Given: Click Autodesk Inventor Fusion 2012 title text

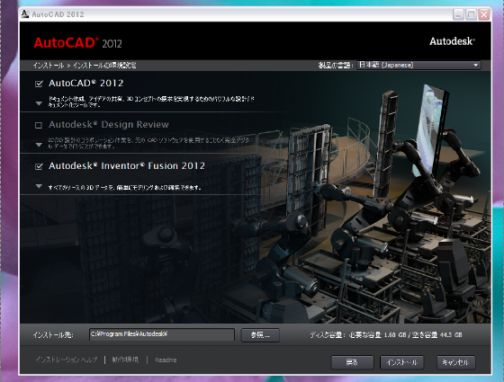Looking at the screenshot, I should pos(127,165).
